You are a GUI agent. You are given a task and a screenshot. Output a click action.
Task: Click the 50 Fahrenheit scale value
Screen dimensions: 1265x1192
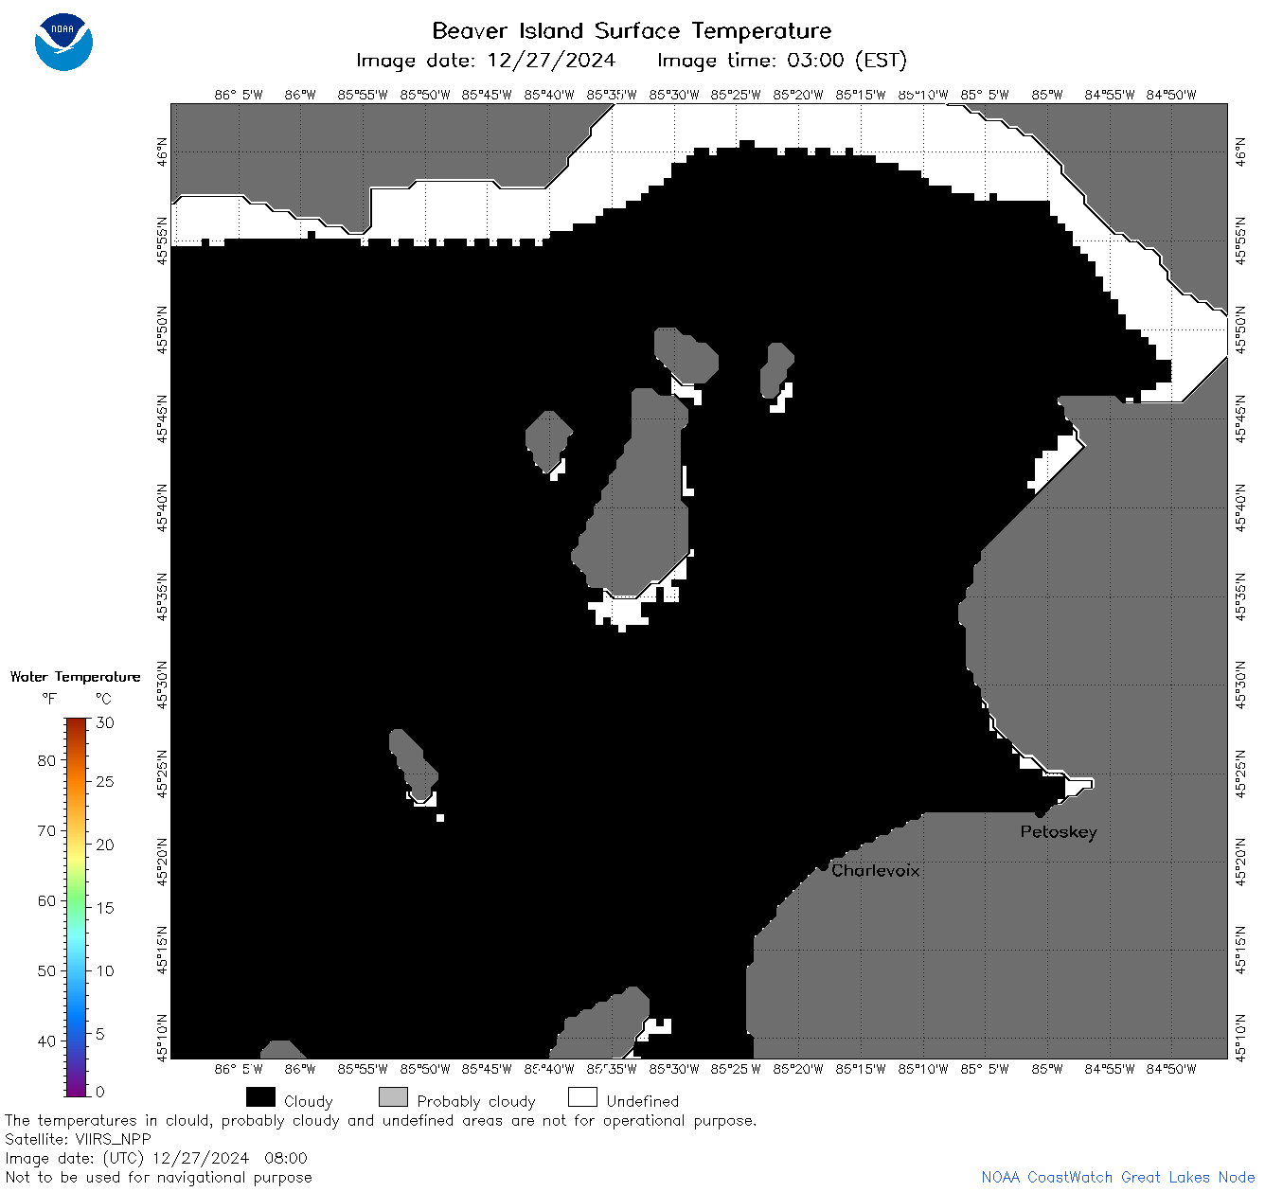46,970
